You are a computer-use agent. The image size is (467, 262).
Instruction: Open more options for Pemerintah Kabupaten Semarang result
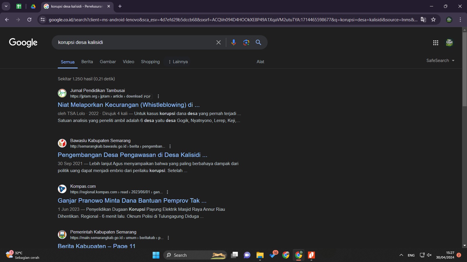(168, 238)
